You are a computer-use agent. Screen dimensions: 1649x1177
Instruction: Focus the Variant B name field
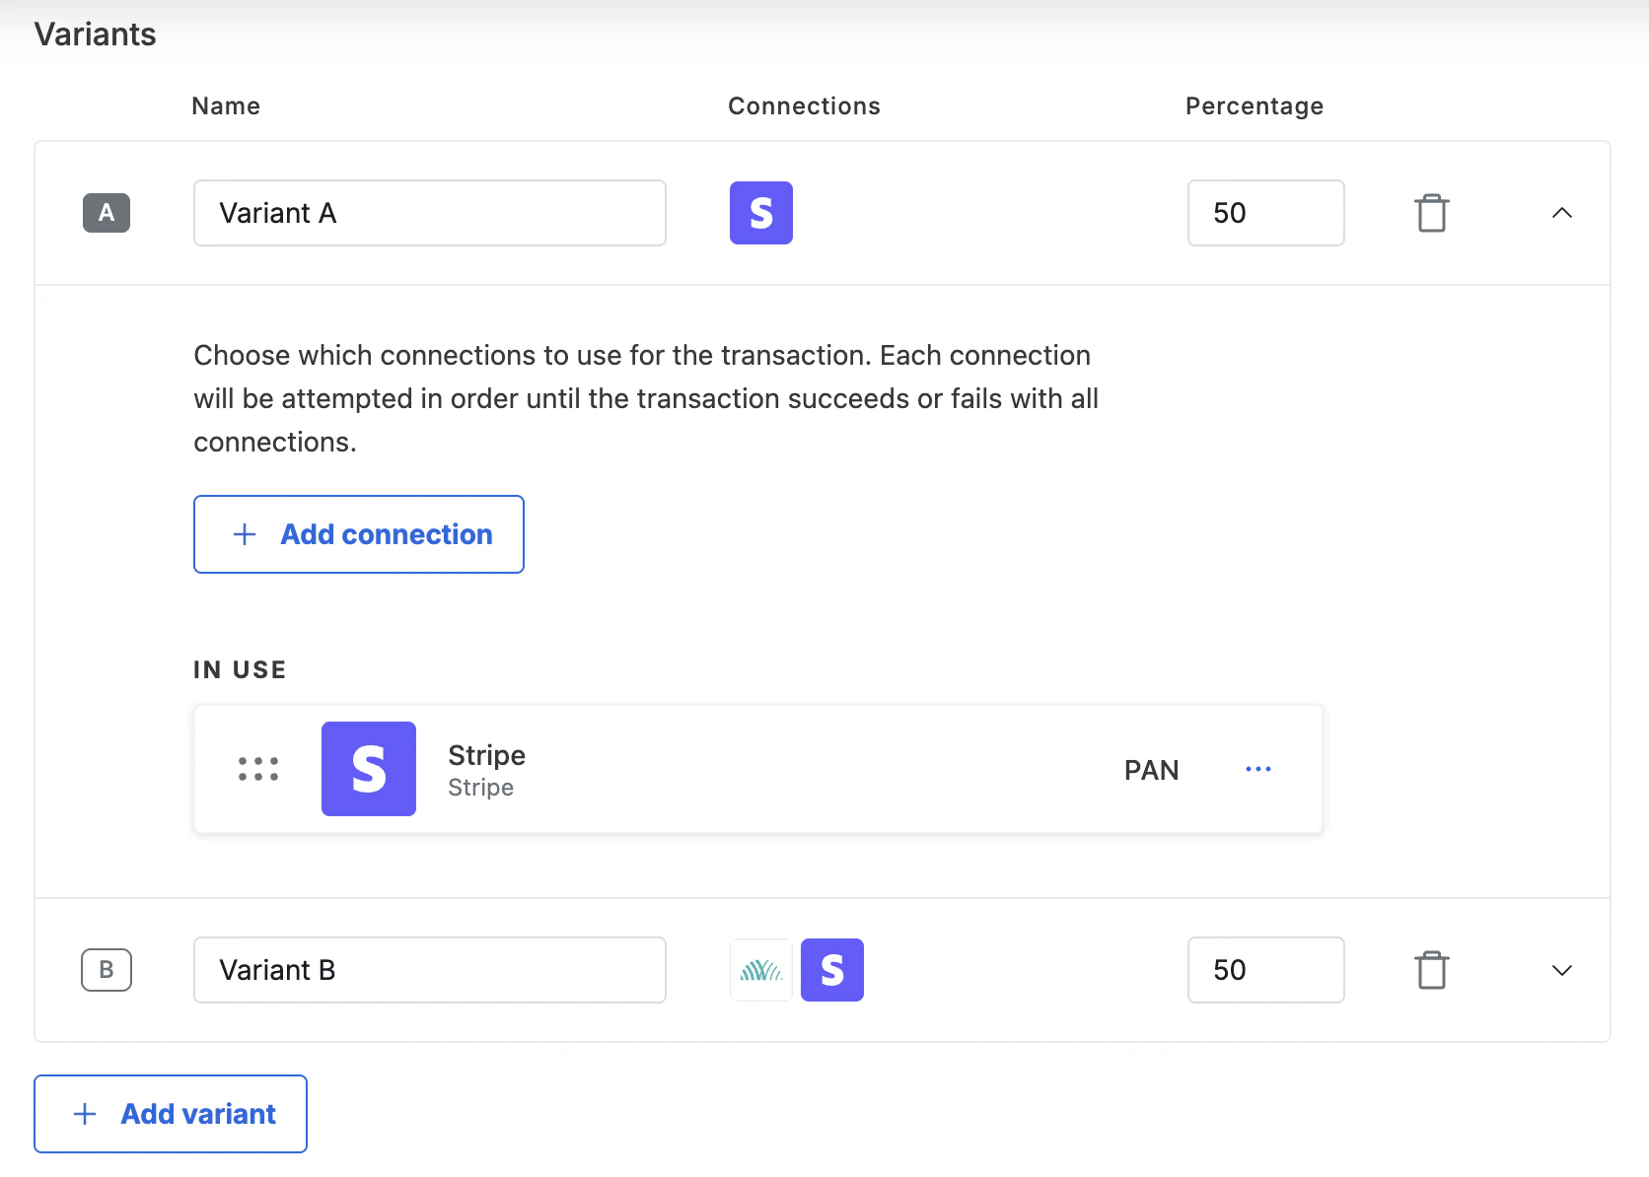point(430,970)
